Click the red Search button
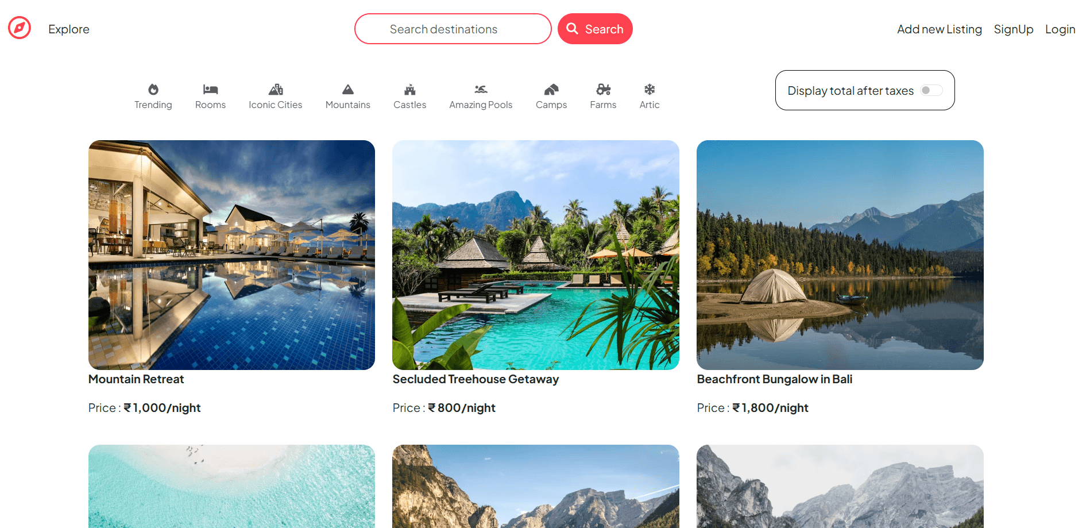Viewport: 1090px width, 528px height. tap(595, 29)
